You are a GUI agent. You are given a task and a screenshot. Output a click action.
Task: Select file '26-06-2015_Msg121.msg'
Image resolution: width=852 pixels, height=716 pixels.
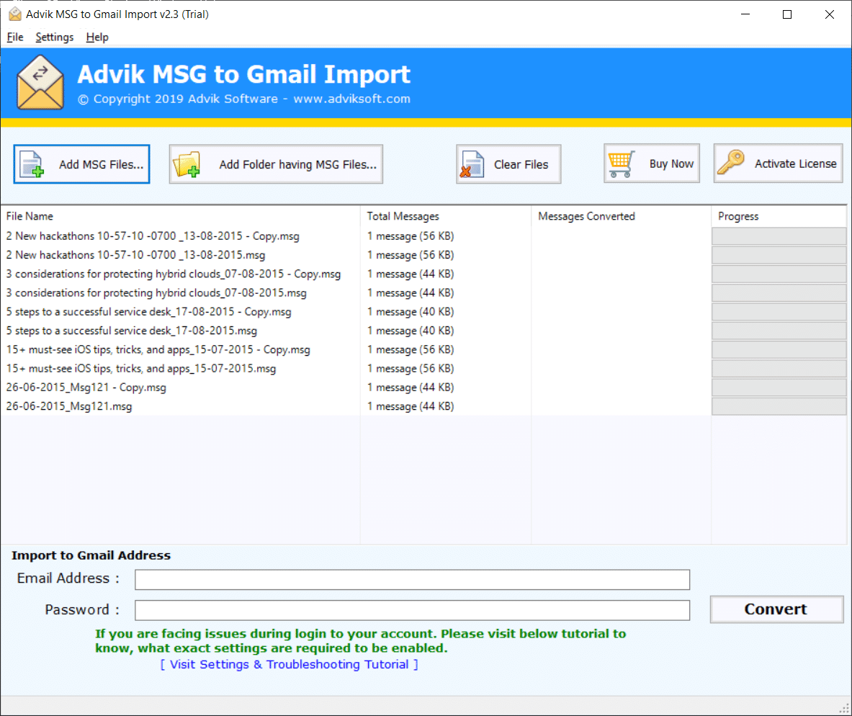coord(69,407)
